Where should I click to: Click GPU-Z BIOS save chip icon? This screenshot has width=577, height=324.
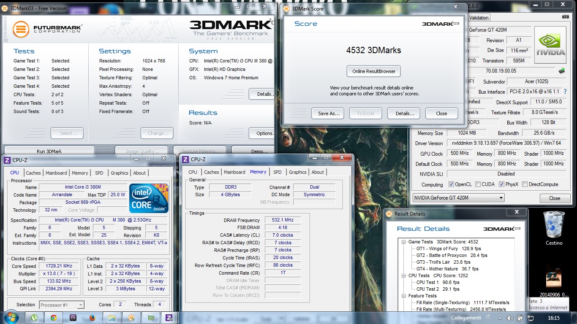point(562,71)
